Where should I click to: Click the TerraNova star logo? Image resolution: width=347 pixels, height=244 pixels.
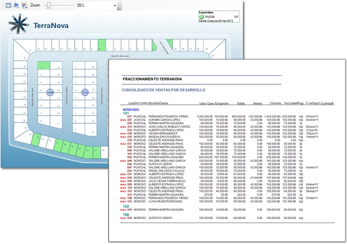(19, 24)
